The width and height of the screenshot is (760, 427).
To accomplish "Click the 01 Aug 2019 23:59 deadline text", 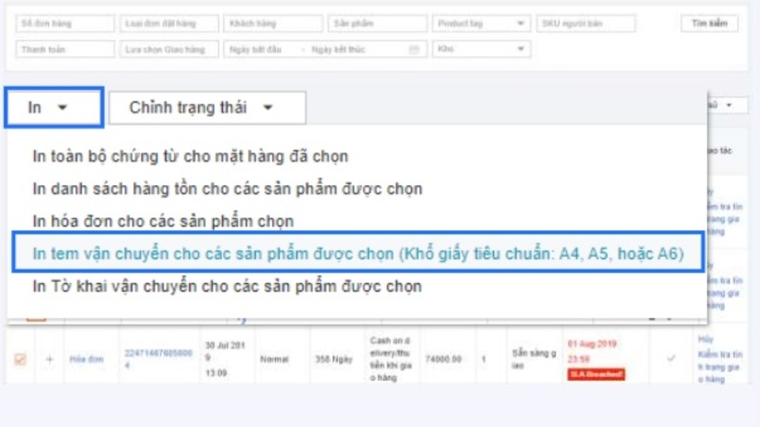I will (x=592, y=351).
